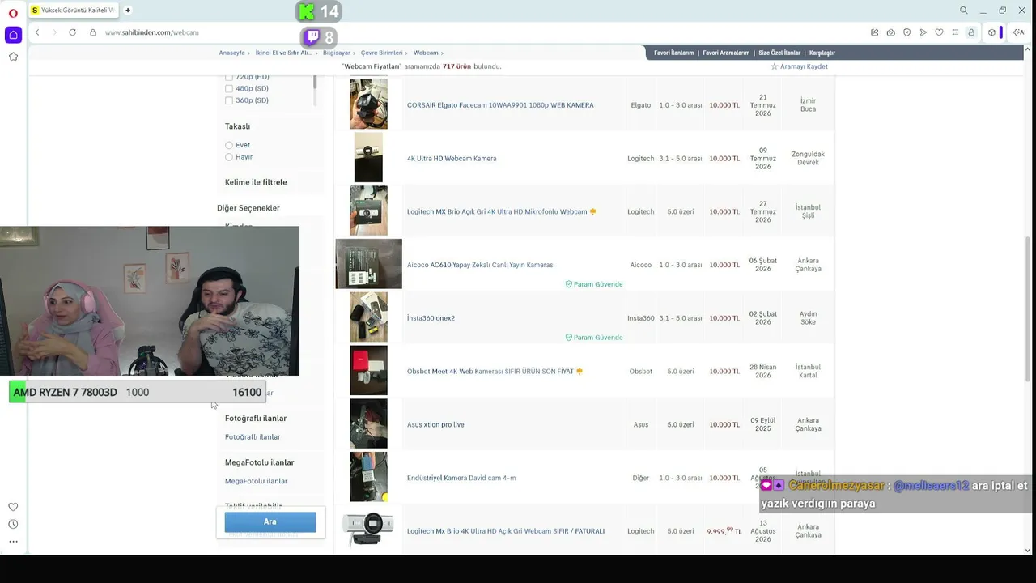Click the Param Güvende badge on Aicoco listing
This screenshot has width=1036, height=583.
pyautogui.click(x=594, y=284)
